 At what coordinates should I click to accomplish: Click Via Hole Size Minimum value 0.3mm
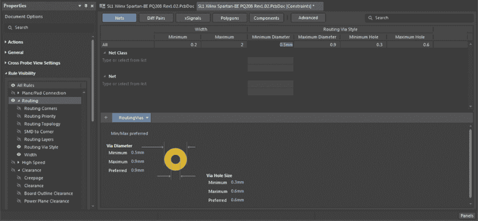tap(237, 182)
